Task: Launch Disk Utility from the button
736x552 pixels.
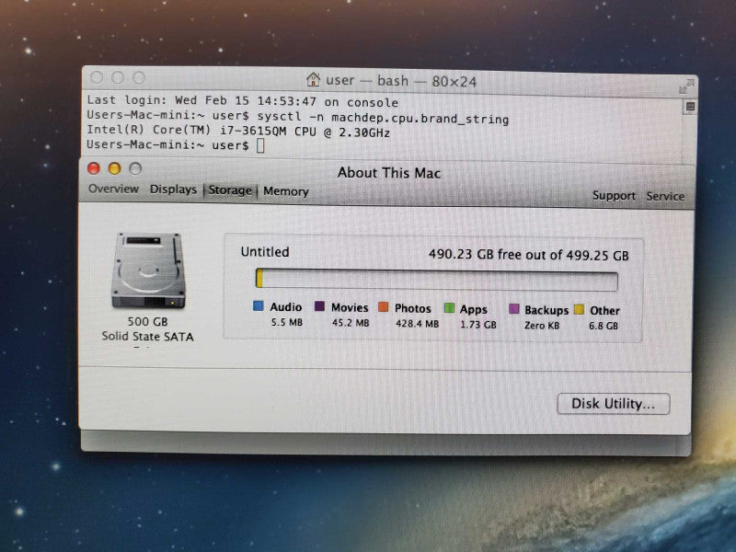Action: [613, 404]
